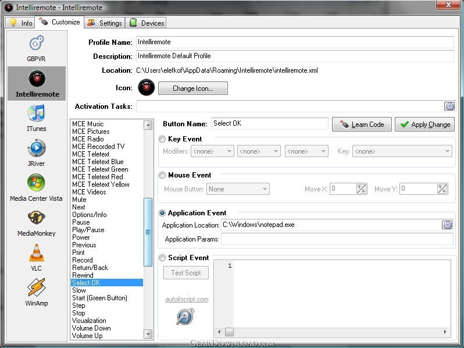
Task: Open Activation Tasks gear icon
Action: click(449, 106)
